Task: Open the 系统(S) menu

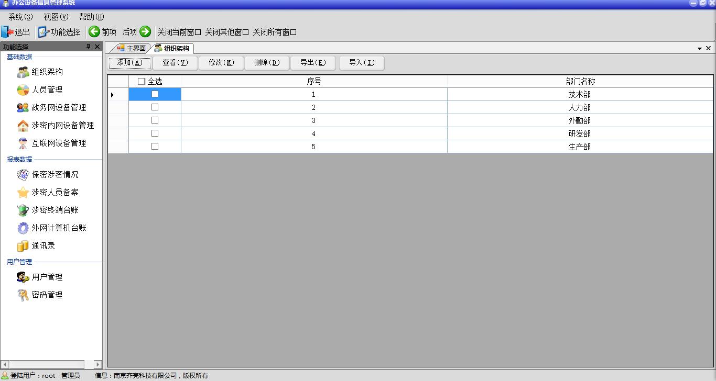Action: click(20, 17)
